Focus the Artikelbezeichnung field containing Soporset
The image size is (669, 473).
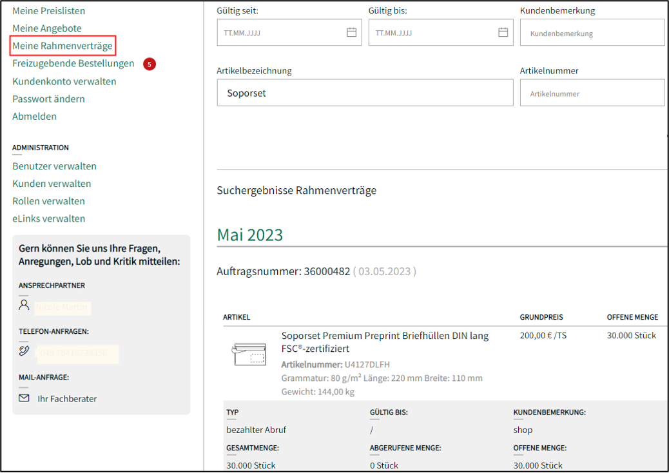(365, 93)
